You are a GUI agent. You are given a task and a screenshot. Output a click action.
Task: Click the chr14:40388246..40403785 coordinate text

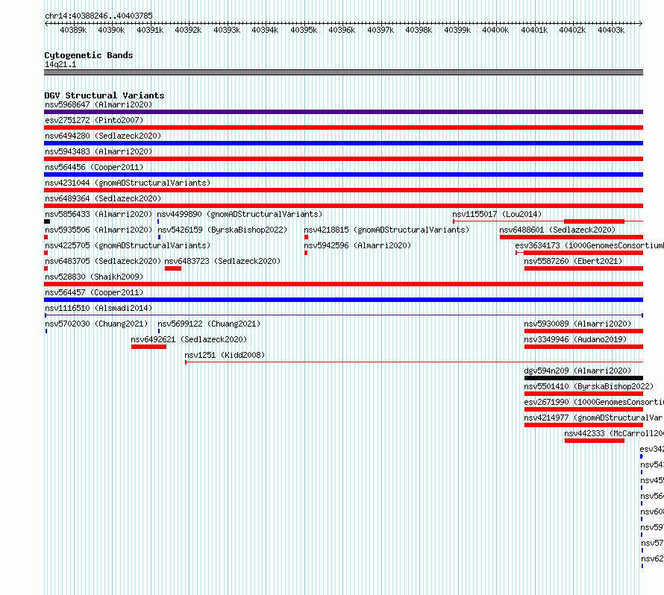tap(98, 16)
